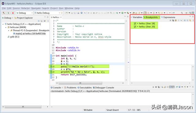Minimize the Breakpoints view panel
This screenshot has height=113, width=196.
point(190,16)
